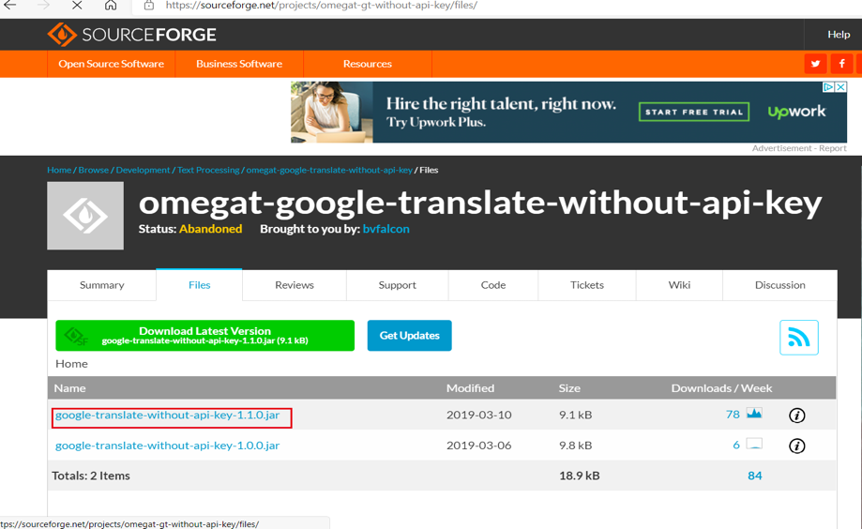Click the SourceForge logo
The image size is (862, 529).
coord(132,34)
